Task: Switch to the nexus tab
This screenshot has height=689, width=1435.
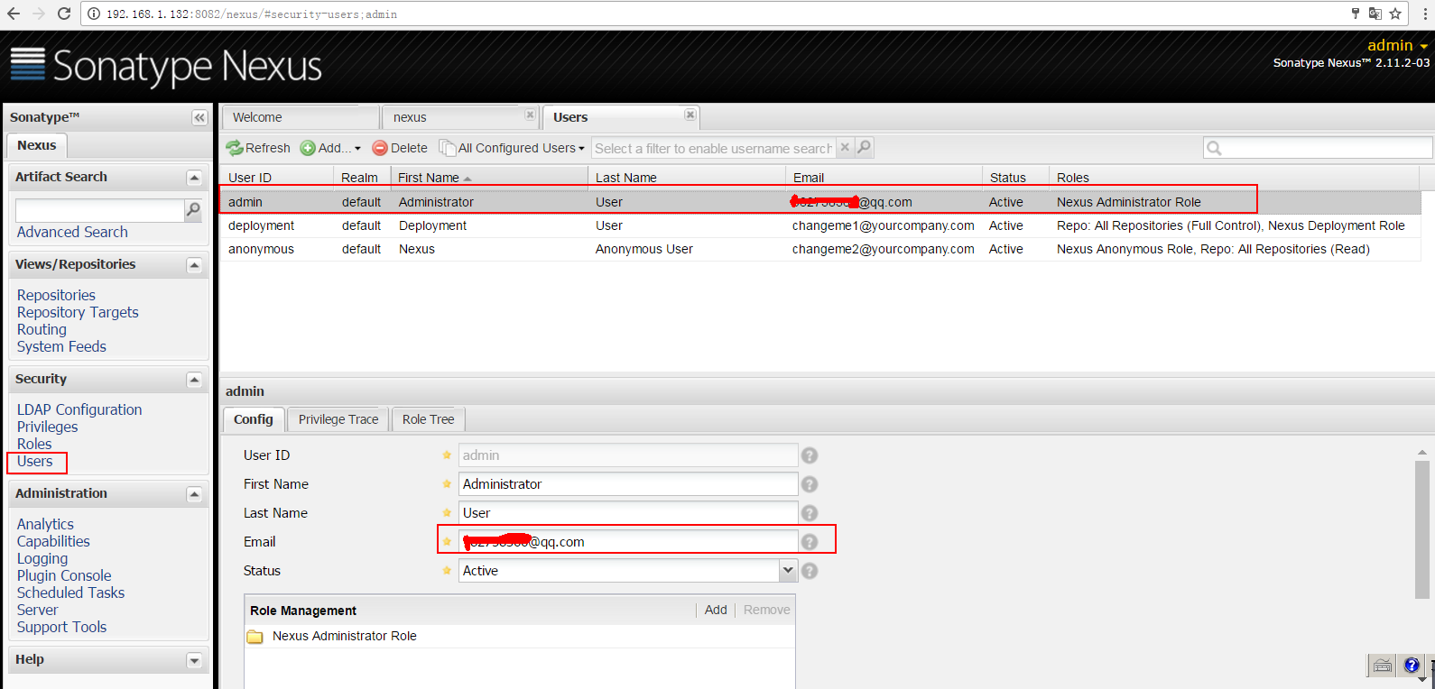Action: pyautogui.click(x=460, y=117)
